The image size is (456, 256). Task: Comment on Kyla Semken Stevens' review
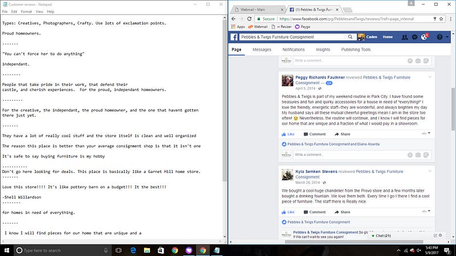pos(315,212)
